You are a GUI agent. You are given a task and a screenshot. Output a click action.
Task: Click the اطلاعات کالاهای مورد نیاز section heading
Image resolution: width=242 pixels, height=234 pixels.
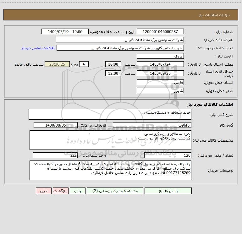(210, 104)
